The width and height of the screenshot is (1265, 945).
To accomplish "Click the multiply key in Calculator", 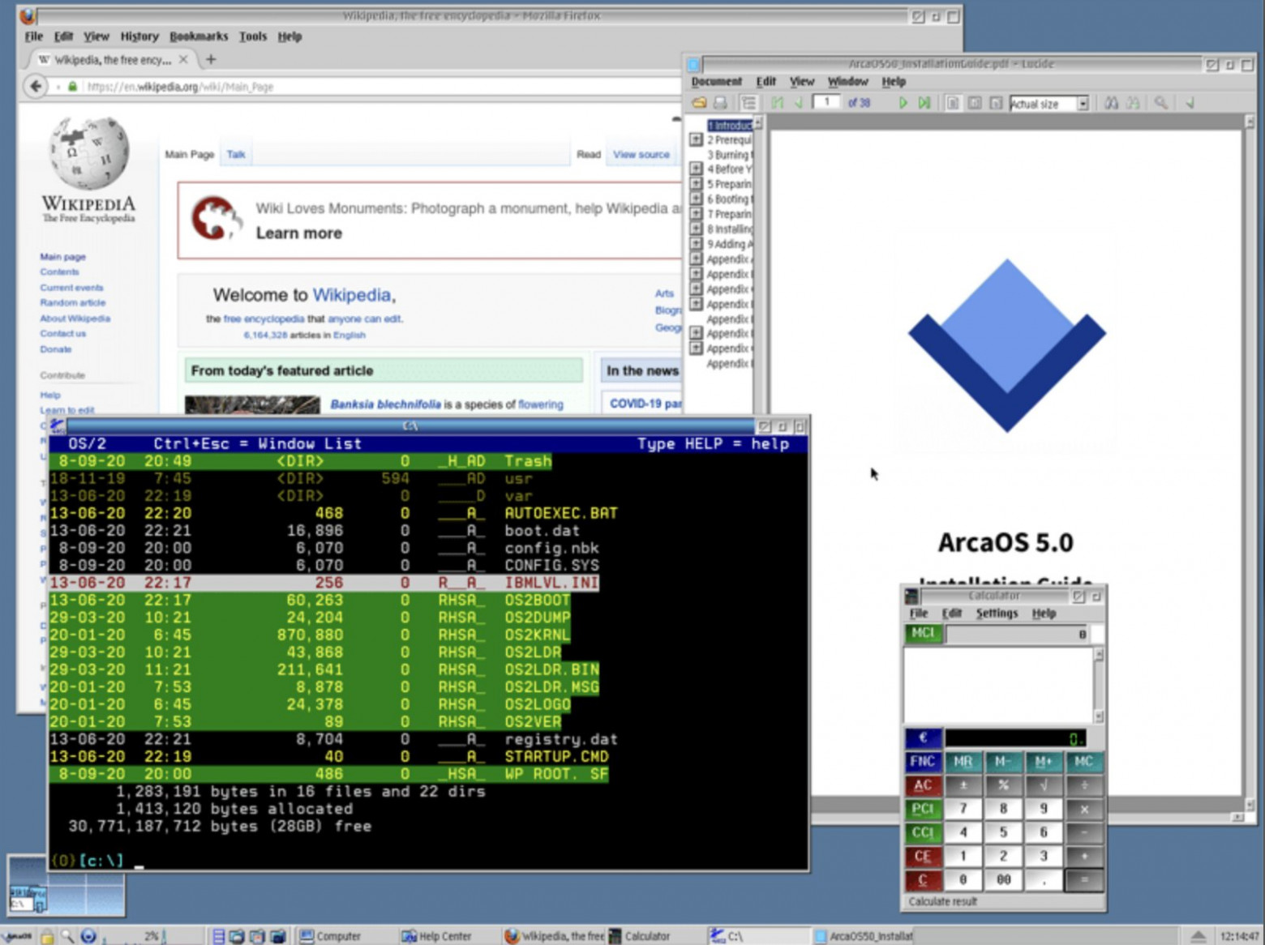I will tap(1083, 809).
